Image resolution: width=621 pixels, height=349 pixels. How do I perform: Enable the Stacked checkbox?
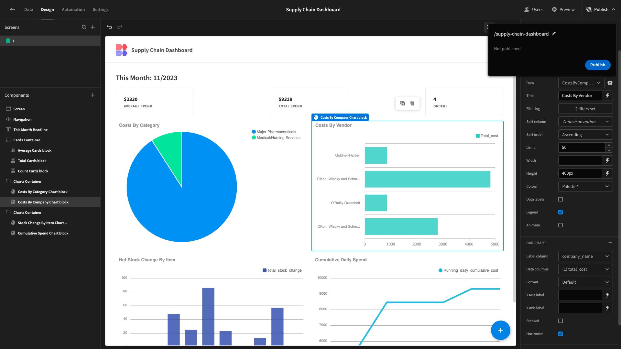561,321
